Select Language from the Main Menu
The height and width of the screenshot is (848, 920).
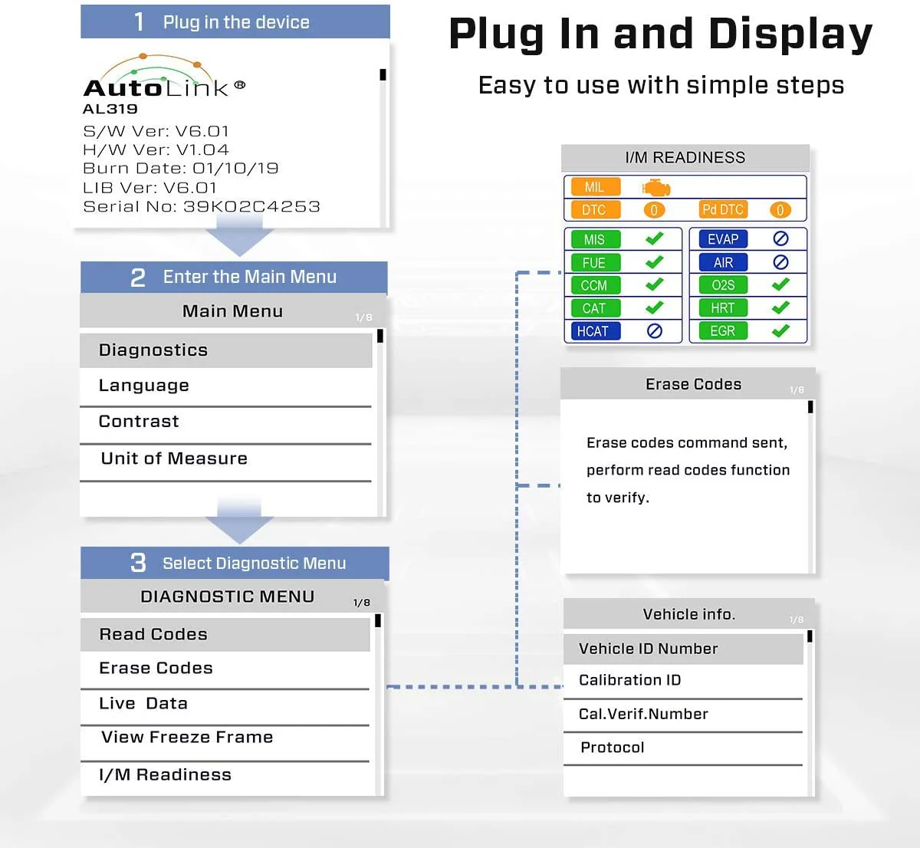[x=143, y=385]
